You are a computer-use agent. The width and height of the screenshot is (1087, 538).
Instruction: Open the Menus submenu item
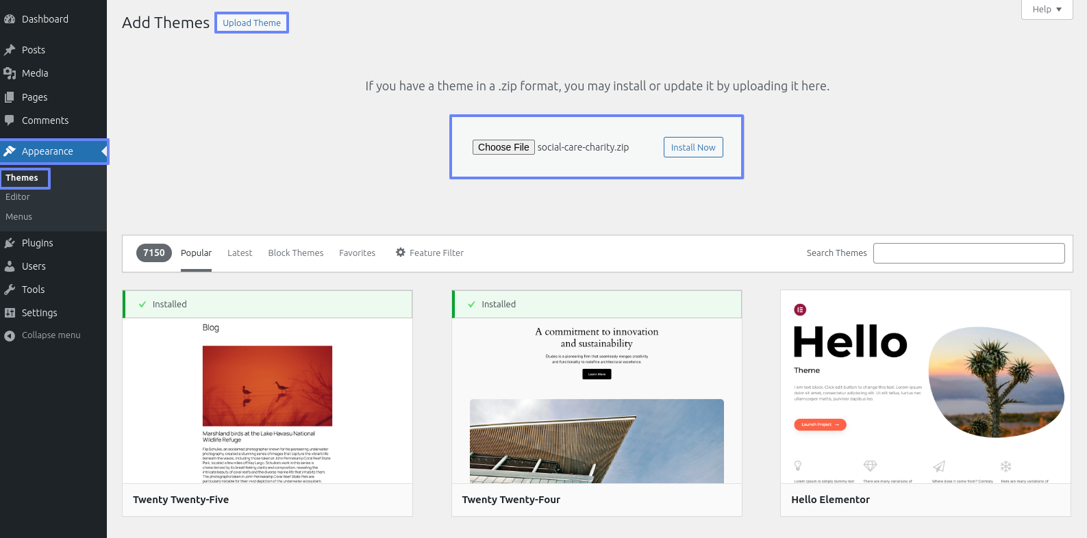tap(19, 217)
